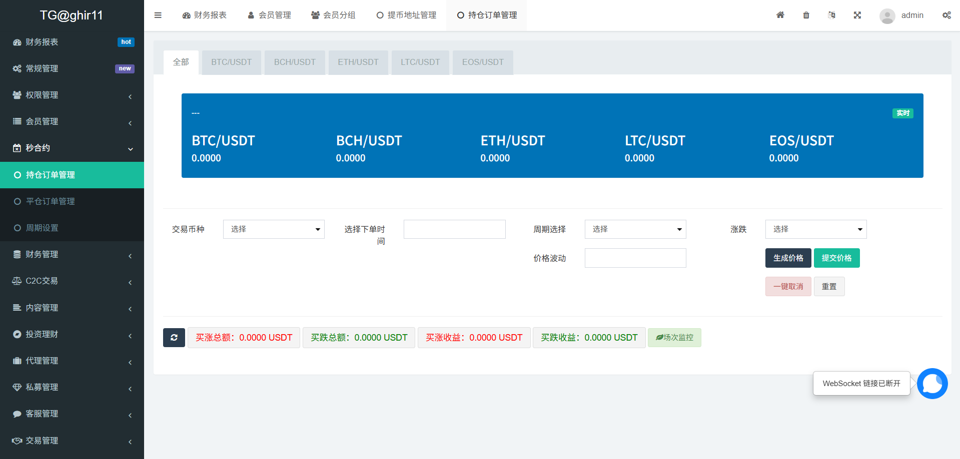960x459 pixels.
Task: Collapse the 秒合约 sidebar section
Action: point(72,148)
